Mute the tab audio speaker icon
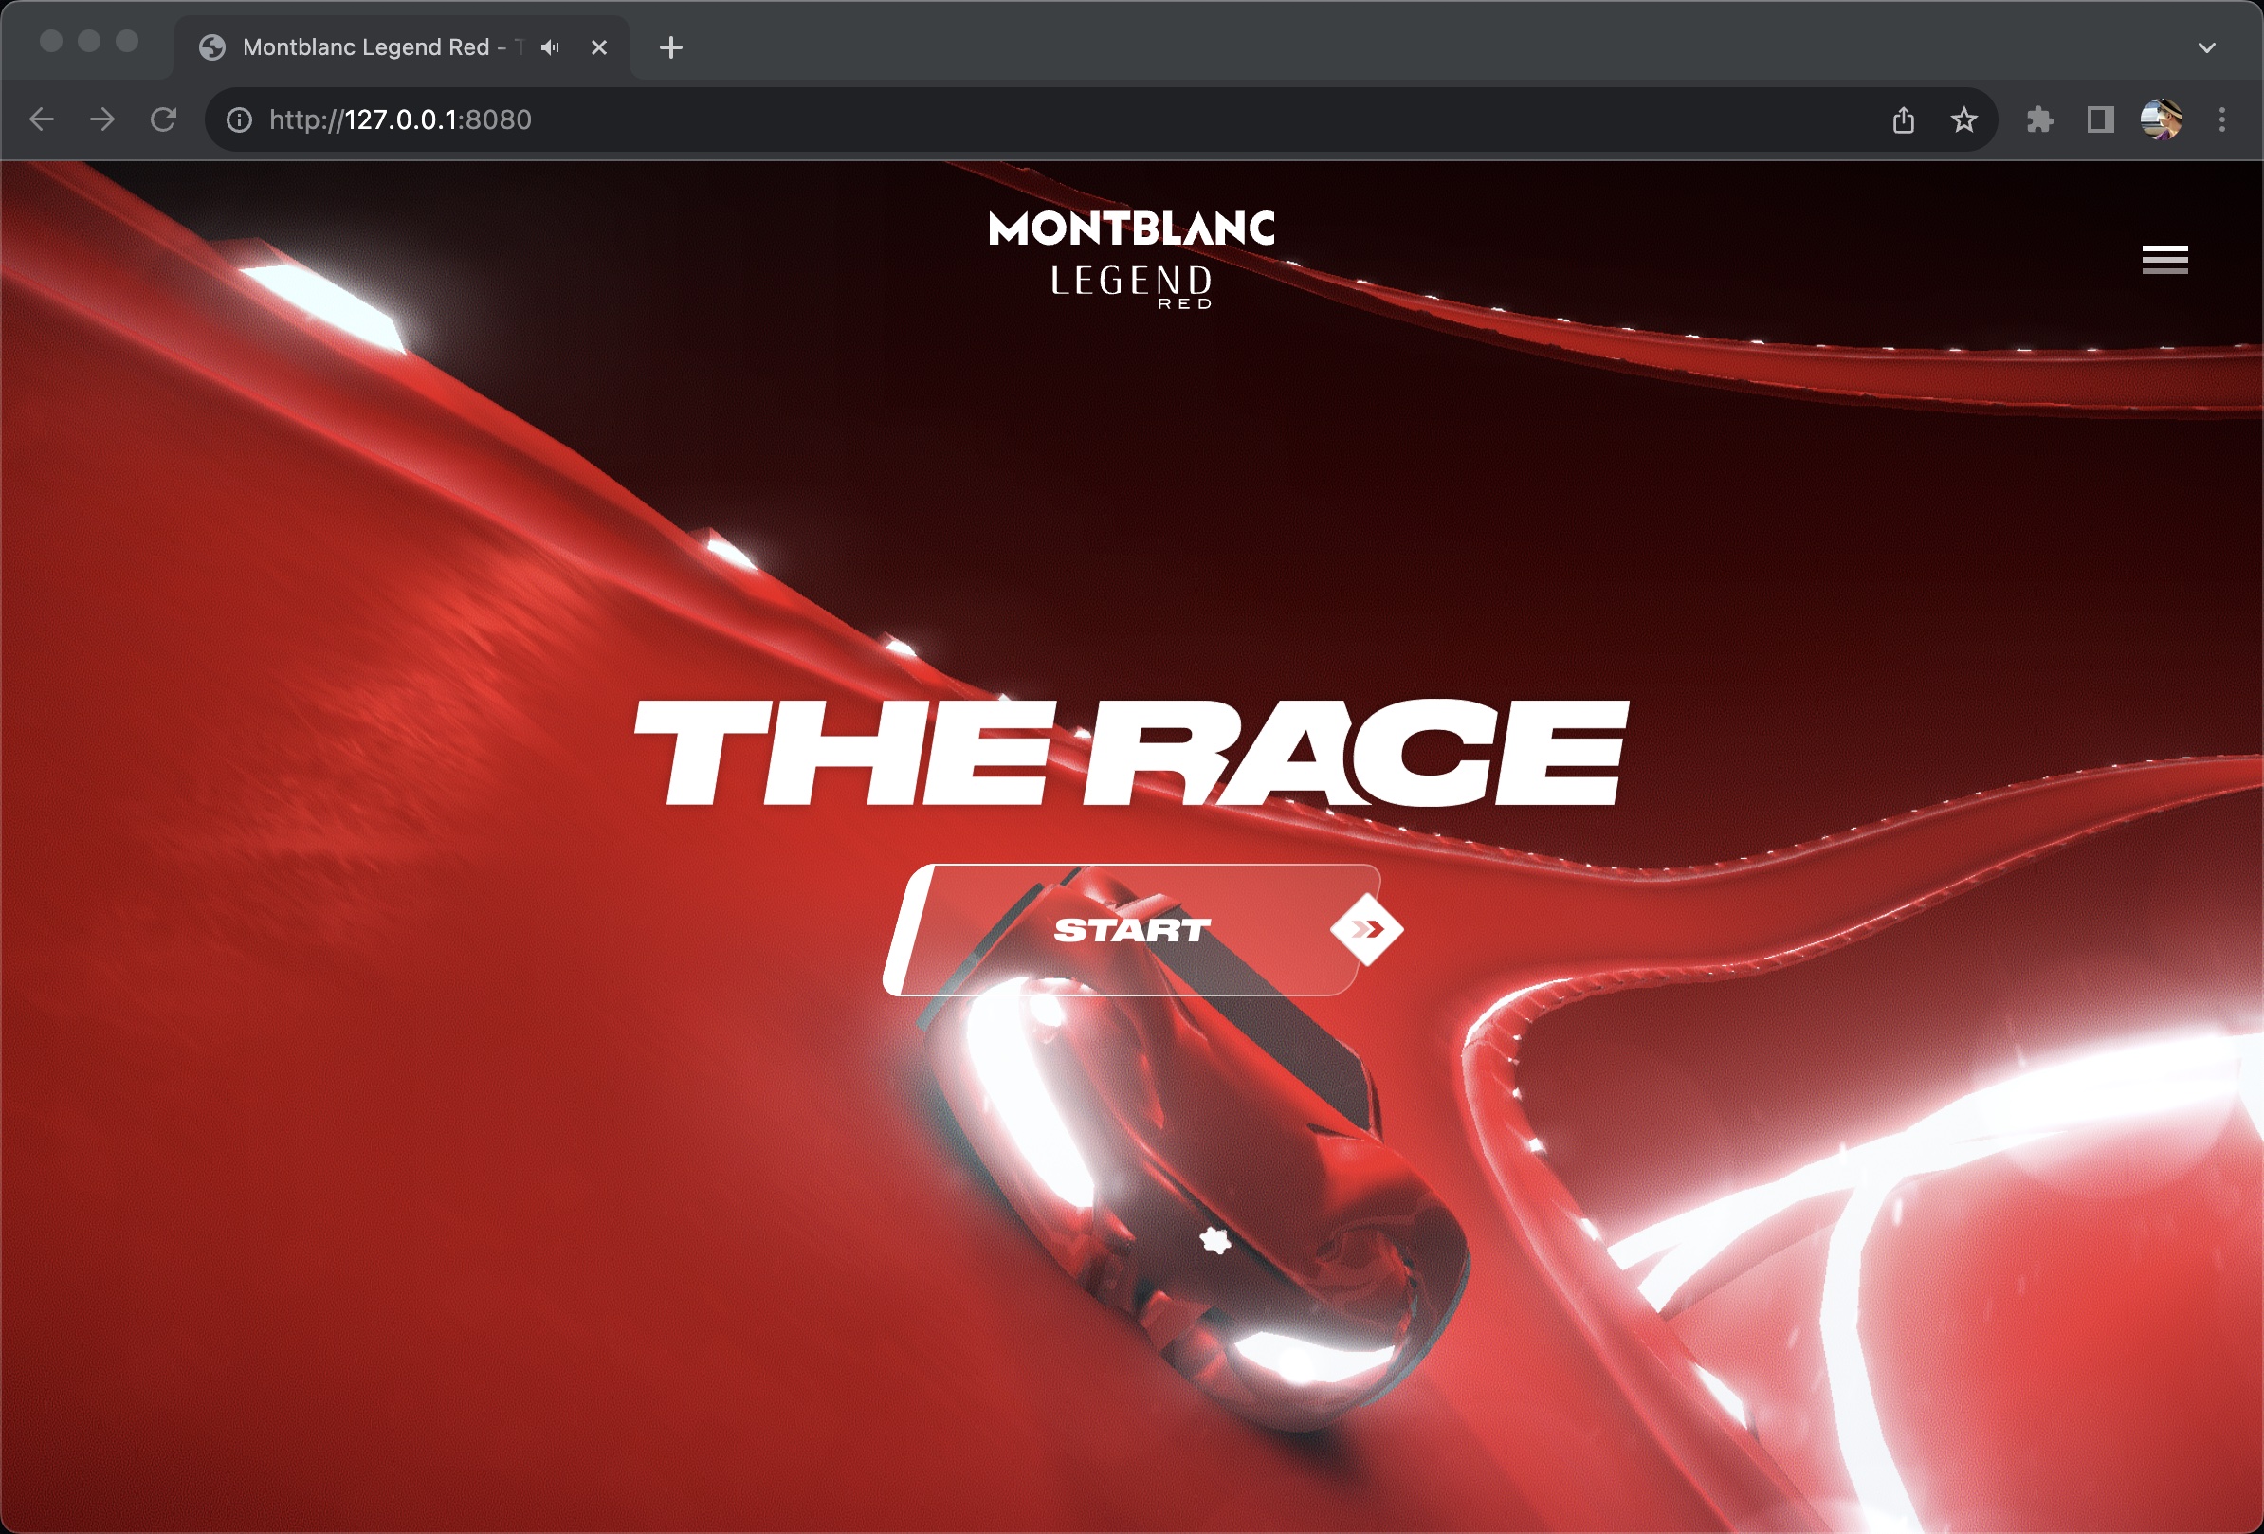This screenshot has height=1534, width=2264. (x=551, y=46)
